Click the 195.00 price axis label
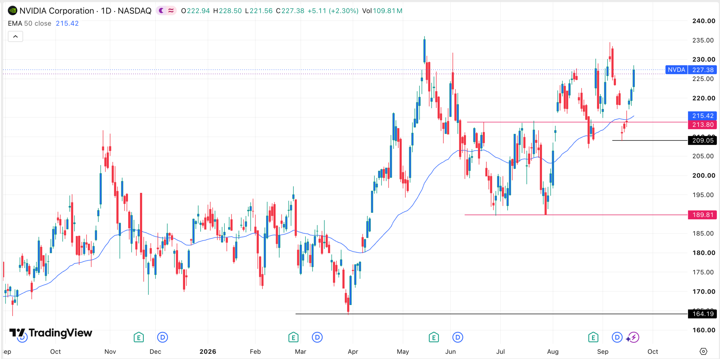720x359 pixels. [x=703, y=195]
